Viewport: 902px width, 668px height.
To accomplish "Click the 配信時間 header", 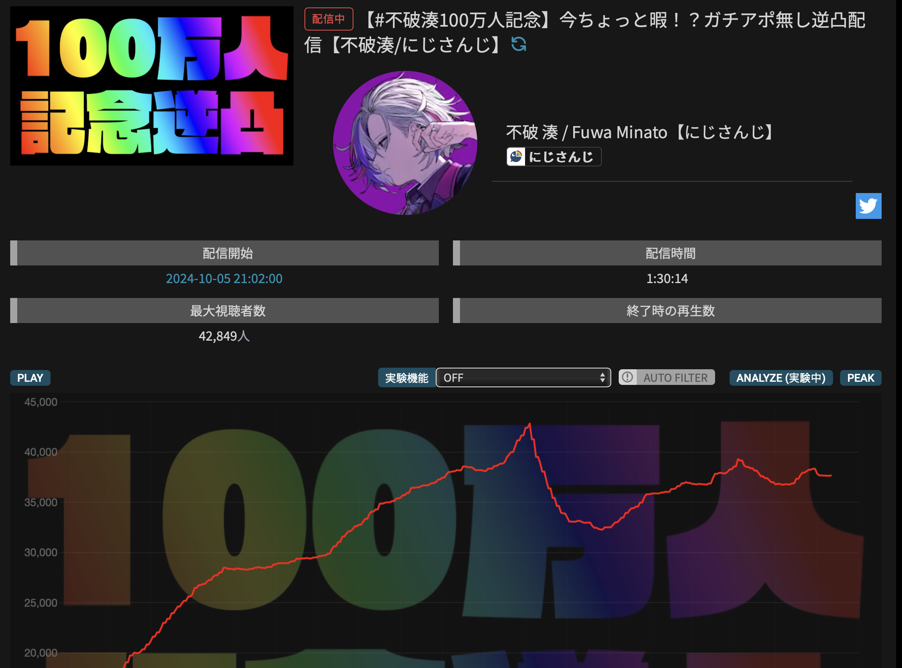I will tap(667, 253).
